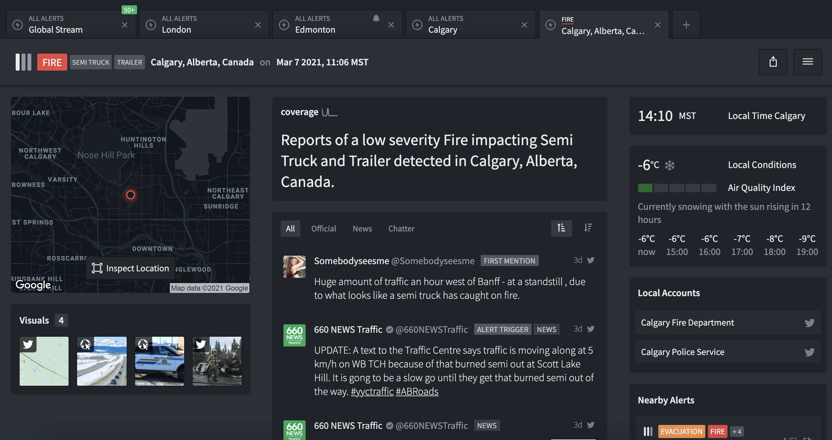The image size is (832, 440).
Task: Click the ALERT TRIGGER badge
Action: (503, 329)
